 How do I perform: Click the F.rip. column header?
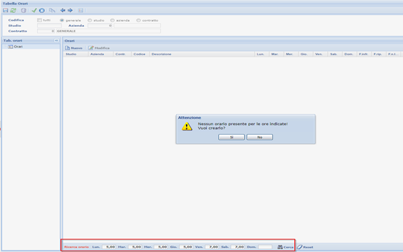tap(379, 54)
